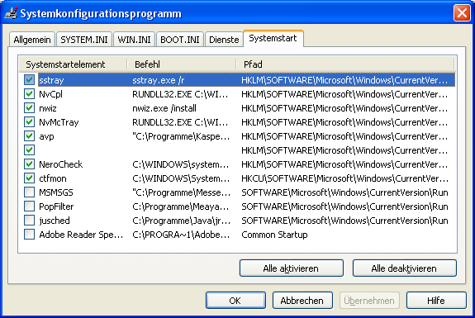Uncheck the sstray startup item

point(30,80)
